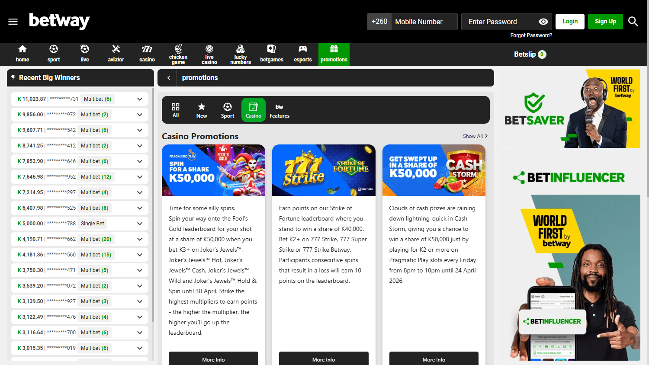Select the All promotions filter
Screen dimensions: 649x365
[176, 110]
